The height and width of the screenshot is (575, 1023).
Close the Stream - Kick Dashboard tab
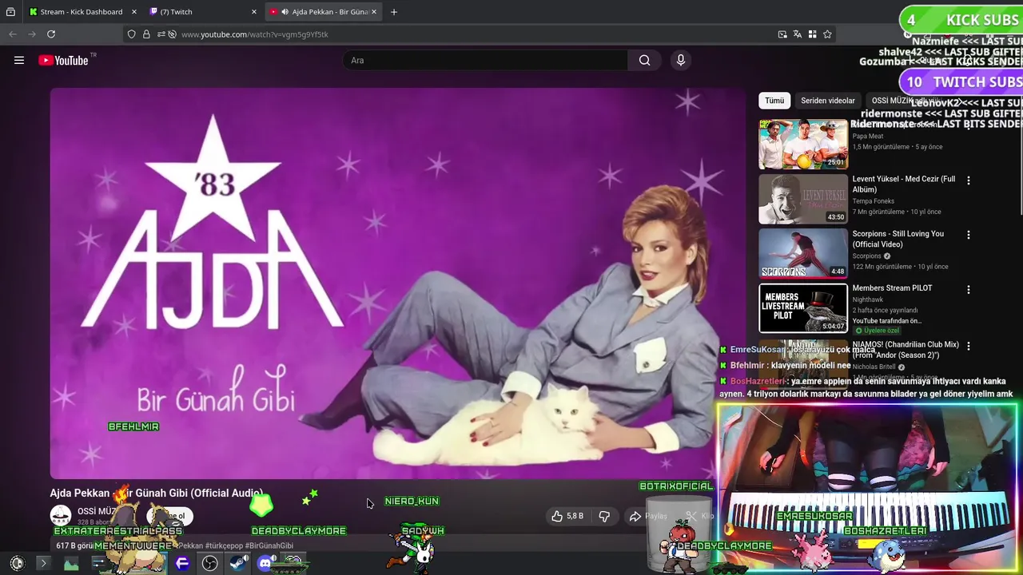133,12
